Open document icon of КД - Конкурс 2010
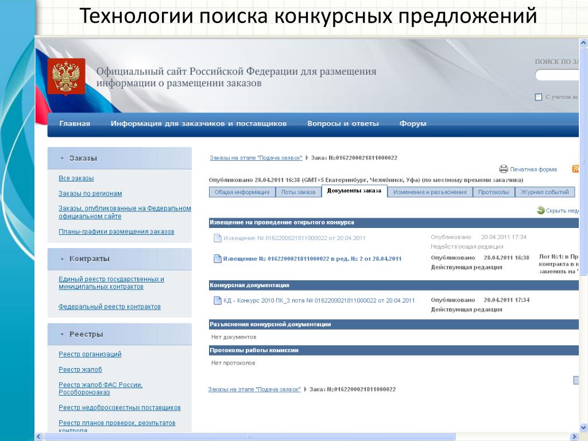 [x=218, y=300]
